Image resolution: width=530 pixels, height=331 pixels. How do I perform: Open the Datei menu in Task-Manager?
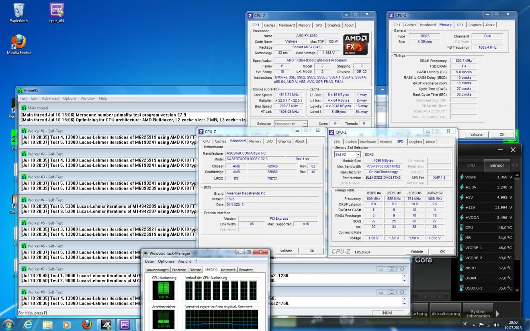click(149, 261)
